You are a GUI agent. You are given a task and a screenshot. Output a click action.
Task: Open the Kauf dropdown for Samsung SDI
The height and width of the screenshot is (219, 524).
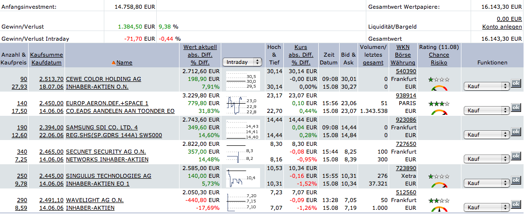[x=487, y=135]
